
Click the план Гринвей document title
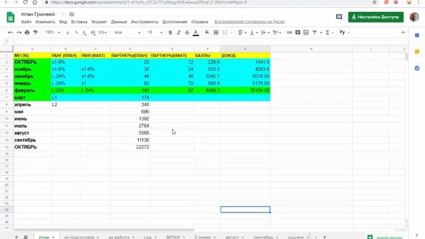click(38, 14)
